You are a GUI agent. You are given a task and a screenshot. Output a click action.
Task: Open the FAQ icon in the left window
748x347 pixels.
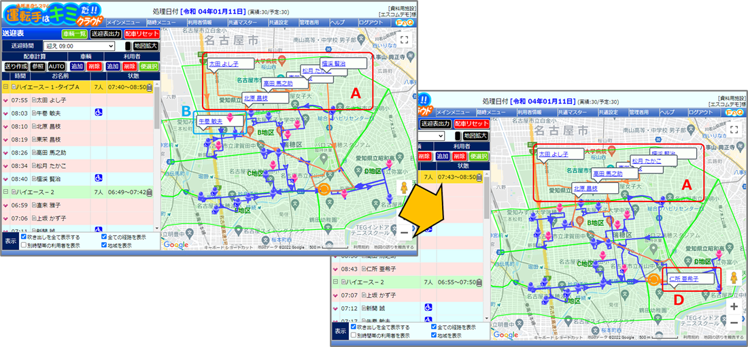[x=405, y=22]
